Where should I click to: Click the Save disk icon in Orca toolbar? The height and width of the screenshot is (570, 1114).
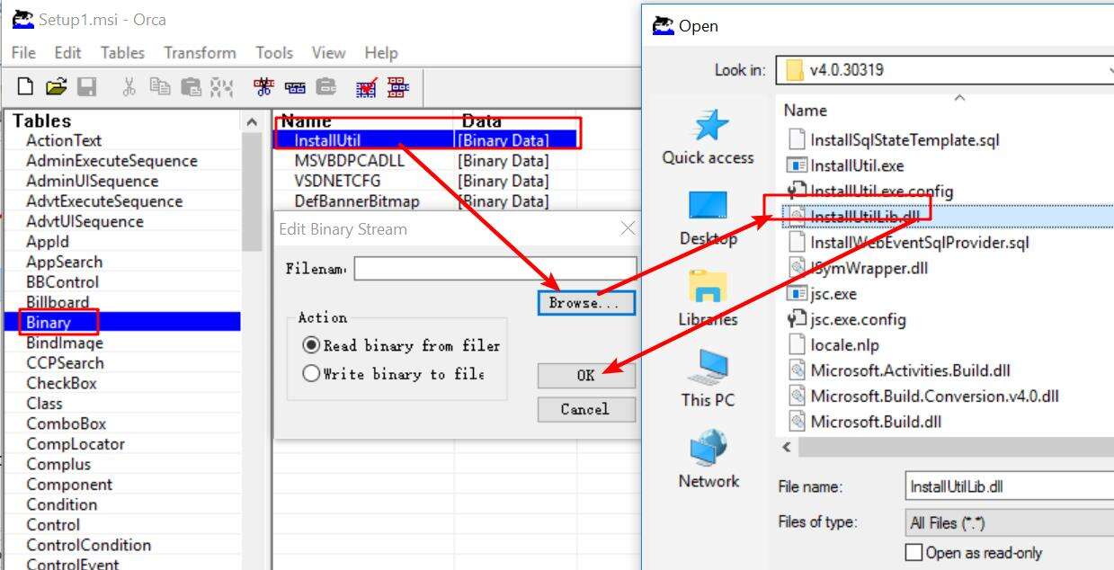point(86,87)
